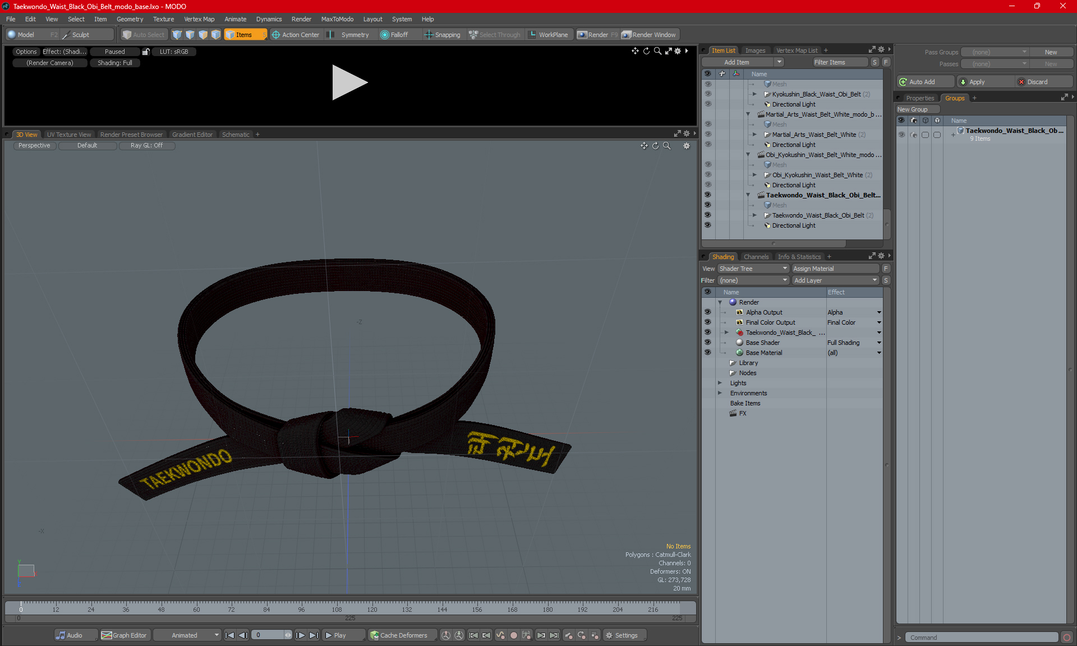Open the MaxToModo menu
The width and height of the screenshot is (1077, 646).
337,19
